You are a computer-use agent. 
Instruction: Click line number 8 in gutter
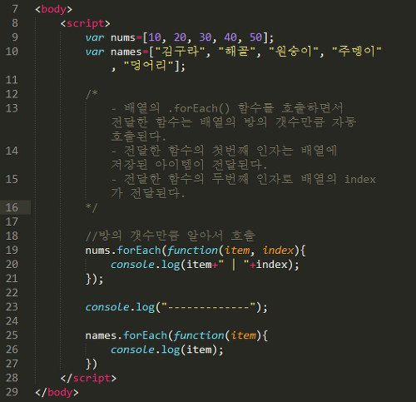(x=15, y=23)
